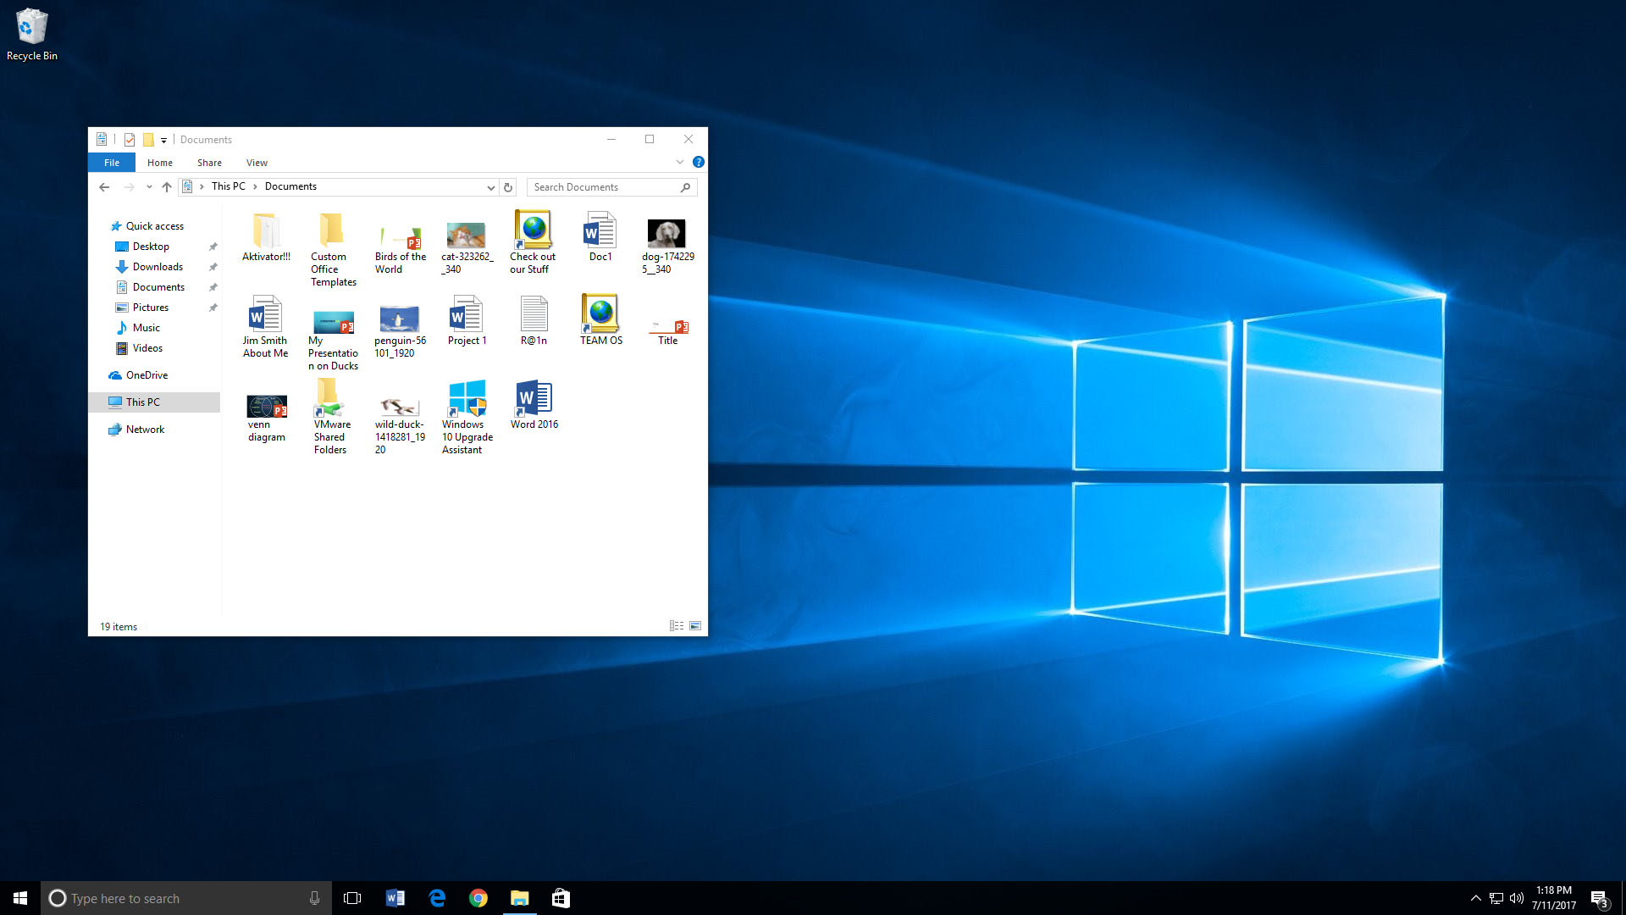Screen dimensions: 1626x915
Task: Expand the ribbon with the chevron
Action: point(679,162)
